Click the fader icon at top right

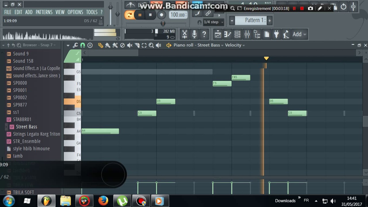pyautogui.click(x=353, y=7)
